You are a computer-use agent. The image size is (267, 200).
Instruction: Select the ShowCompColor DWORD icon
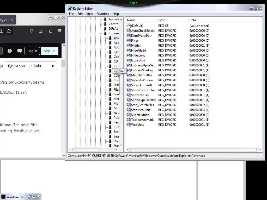[129, 90]
